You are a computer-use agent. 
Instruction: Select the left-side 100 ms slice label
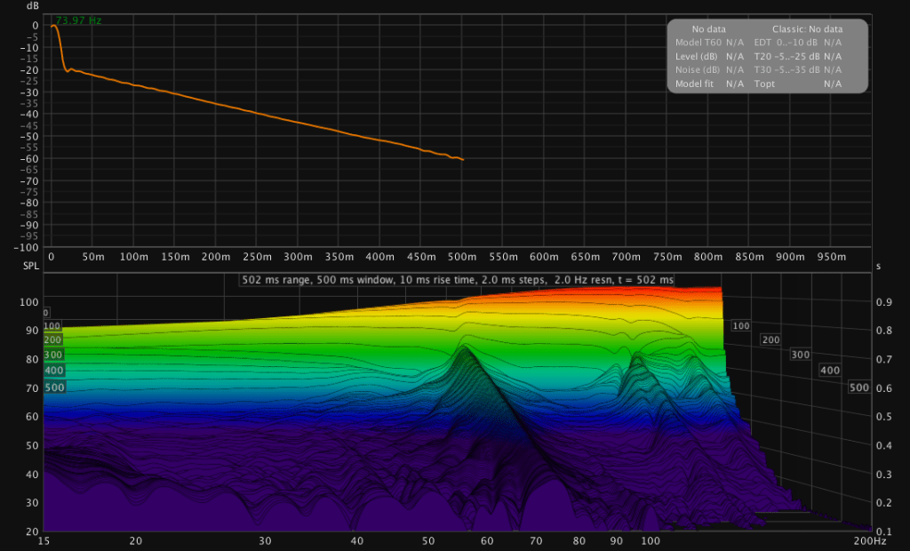pyautogui.click(x=52, y=326)
